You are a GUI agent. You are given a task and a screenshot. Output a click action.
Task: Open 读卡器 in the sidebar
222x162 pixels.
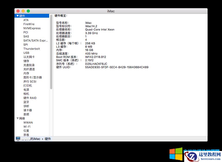click(28, 110)
